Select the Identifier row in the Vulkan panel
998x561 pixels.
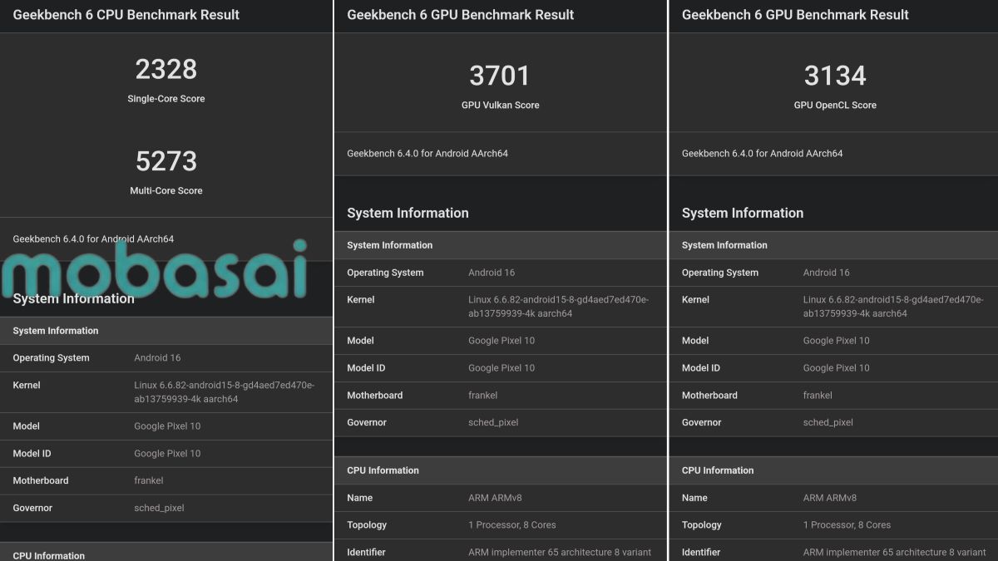coord(499,552)
